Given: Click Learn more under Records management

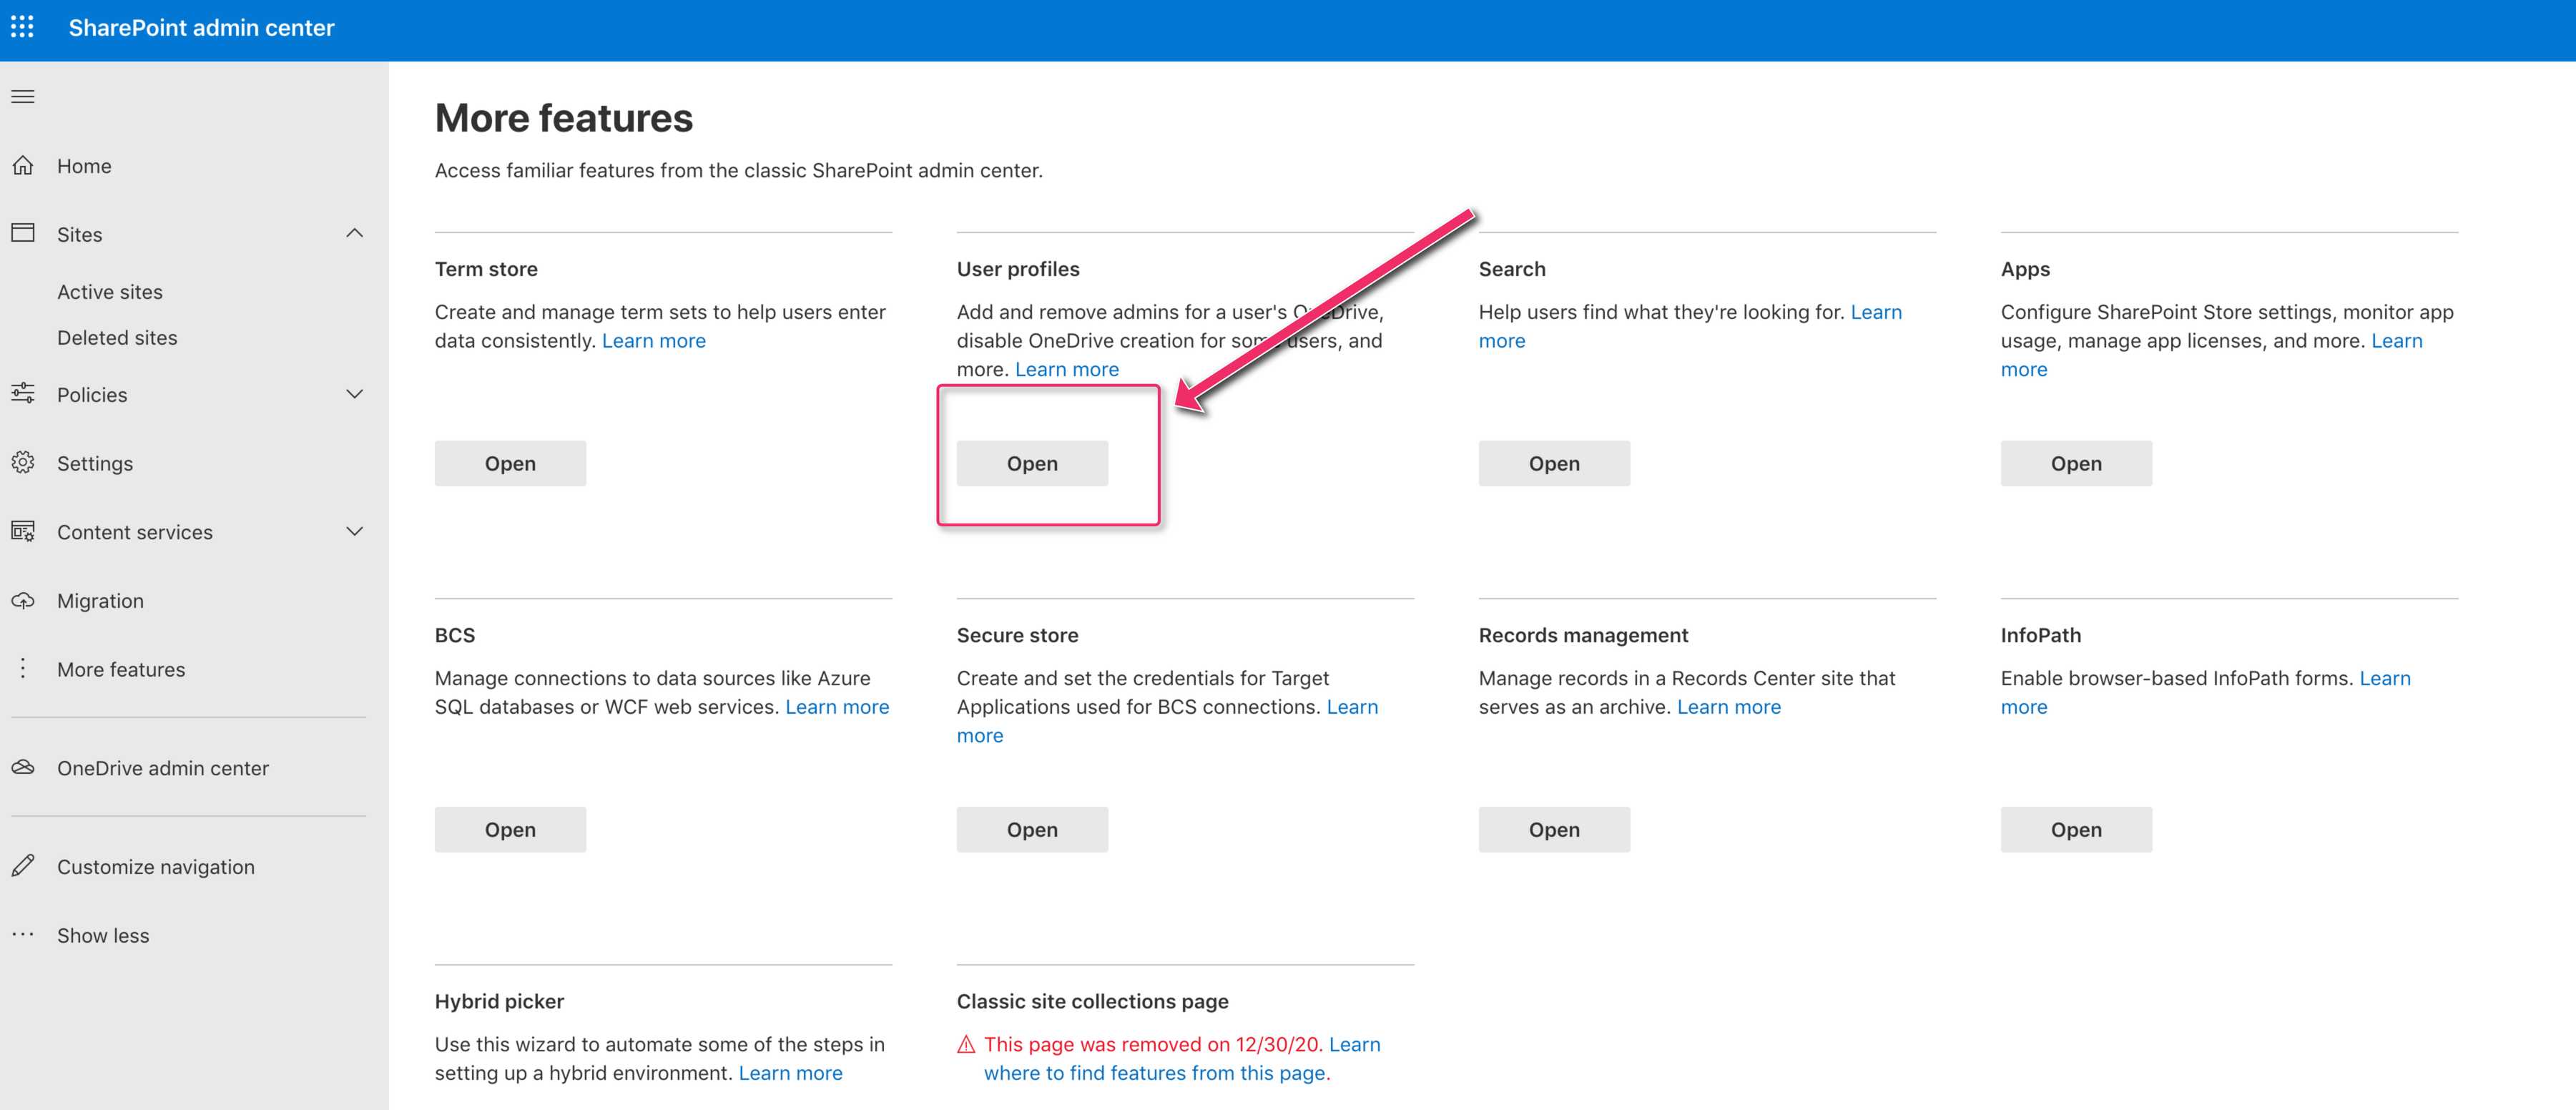Looking at the screenshot, I should pyautogui.click(x=1729, y=707).
